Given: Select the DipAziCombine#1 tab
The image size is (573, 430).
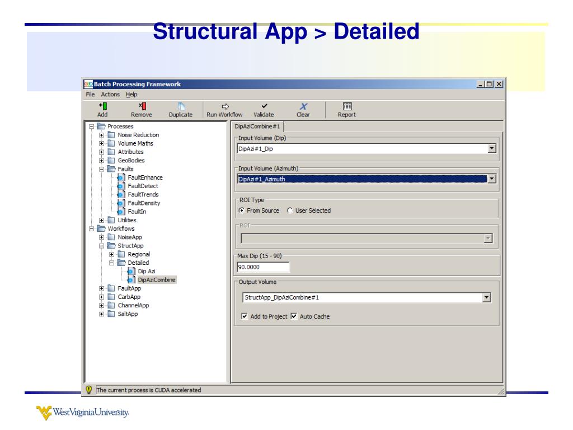Looking at the screenshot, I should pyautogui.click(x=257, y=127).
